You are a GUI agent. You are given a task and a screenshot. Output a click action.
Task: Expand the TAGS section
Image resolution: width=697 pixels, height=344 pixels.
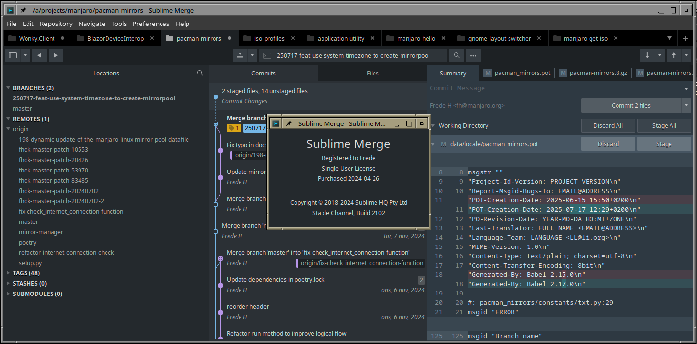[8, 273]
